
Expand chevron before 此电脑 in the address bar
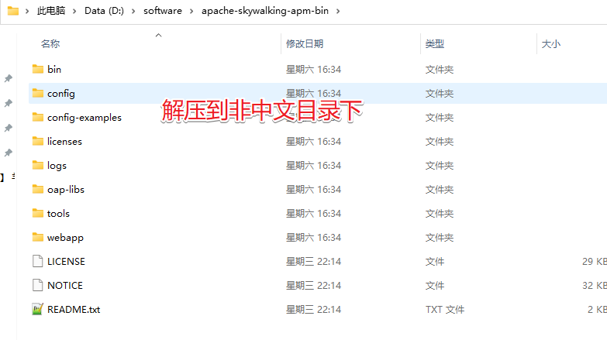coord(27,11)
